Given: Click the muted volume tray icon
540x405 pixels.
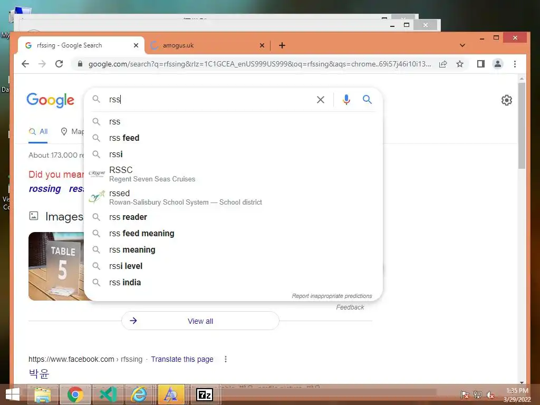Looking at the screenshot, I should coord(490,395).
